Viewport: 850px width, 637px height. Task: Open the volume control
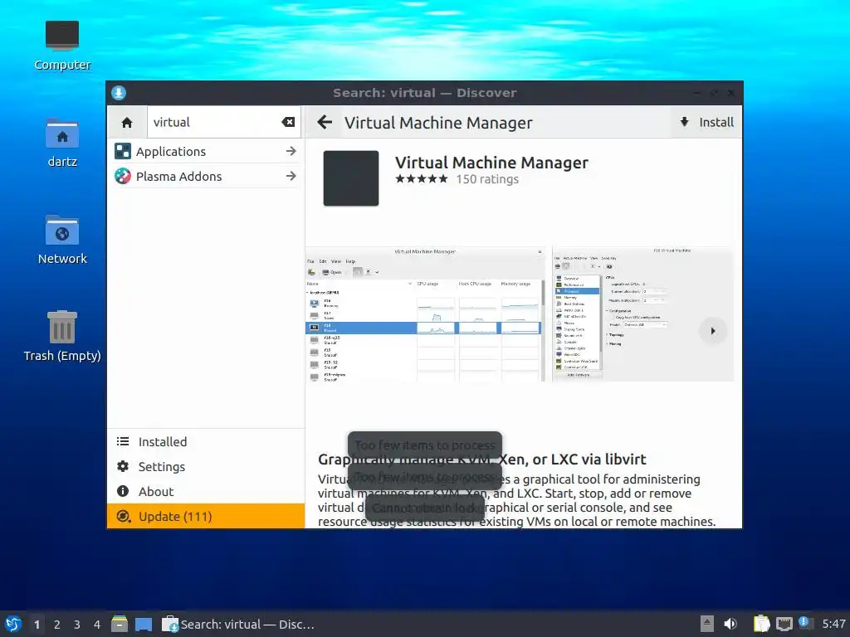pos(730,624)
